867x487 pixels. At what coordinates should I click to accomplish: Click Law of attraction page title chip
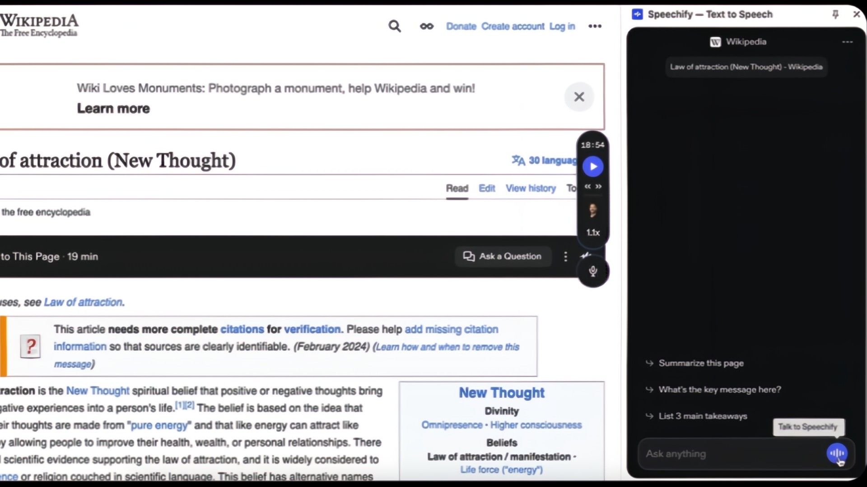tap(746, 67)
